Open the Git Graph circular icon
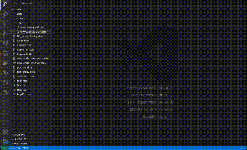The width and height of the screenshot is (247, 150). pos(5,83)
